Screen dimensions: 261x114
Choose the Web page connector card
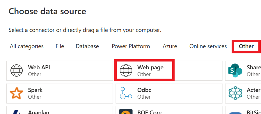click(169, 70)
